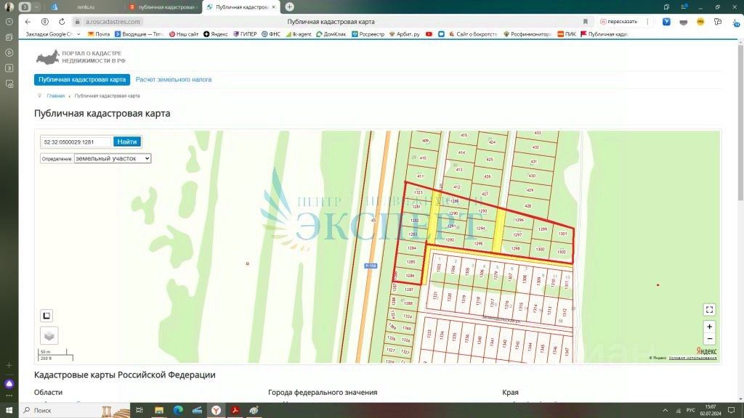Show hidden system tray icons
This screenshot has width=744, height=418.
tap(666, 411)
